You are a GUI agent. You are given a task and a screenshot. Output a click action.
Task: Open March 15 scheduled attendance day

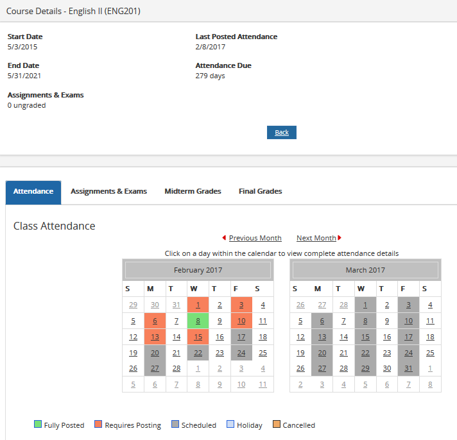click(365, 337)
